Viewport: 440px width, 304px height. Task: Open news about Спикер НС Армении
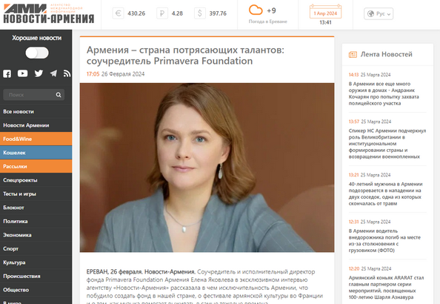(387, 144)
